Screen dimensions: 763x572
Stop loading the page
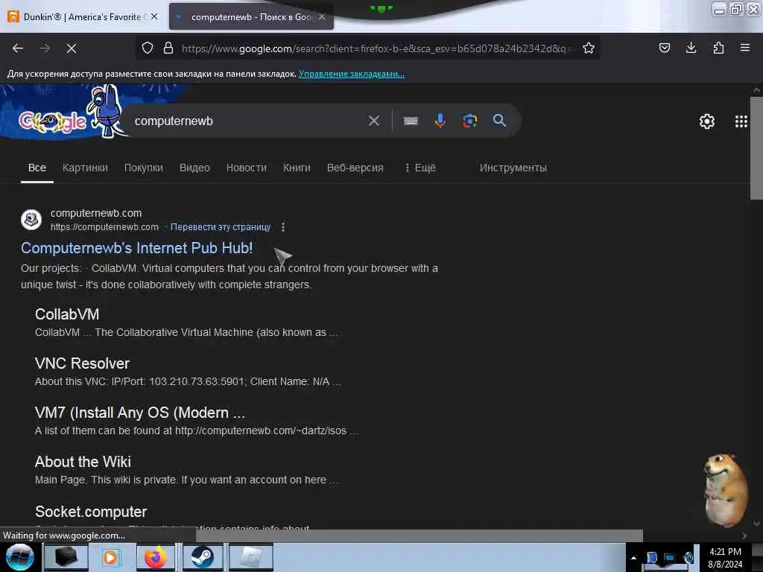tap(72, 48)
